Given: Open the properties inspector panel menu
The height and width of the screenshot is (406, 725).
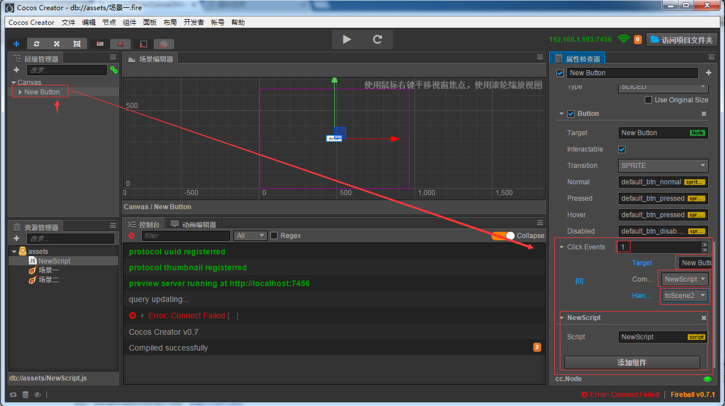Looking at the screenshot, I should [711, 58].
